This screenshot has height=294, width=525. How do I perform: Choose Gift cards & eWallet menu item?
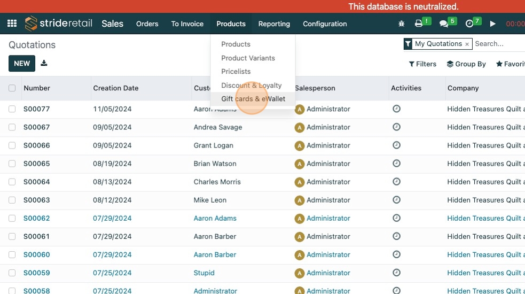pos(253,99)
